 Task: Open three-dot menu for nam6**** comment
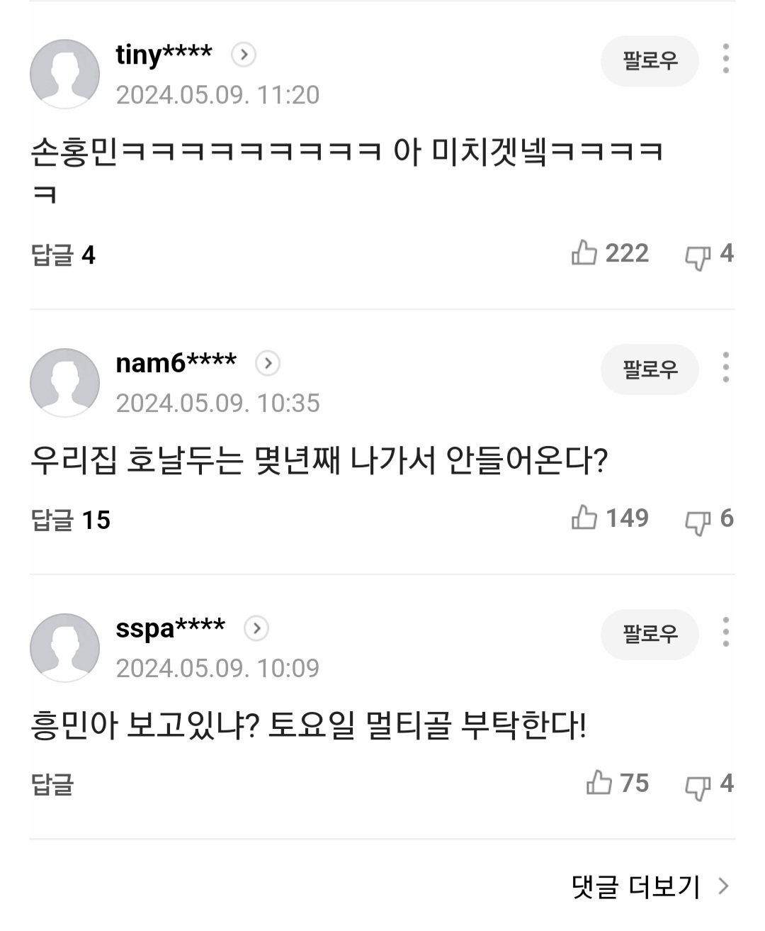725,367
